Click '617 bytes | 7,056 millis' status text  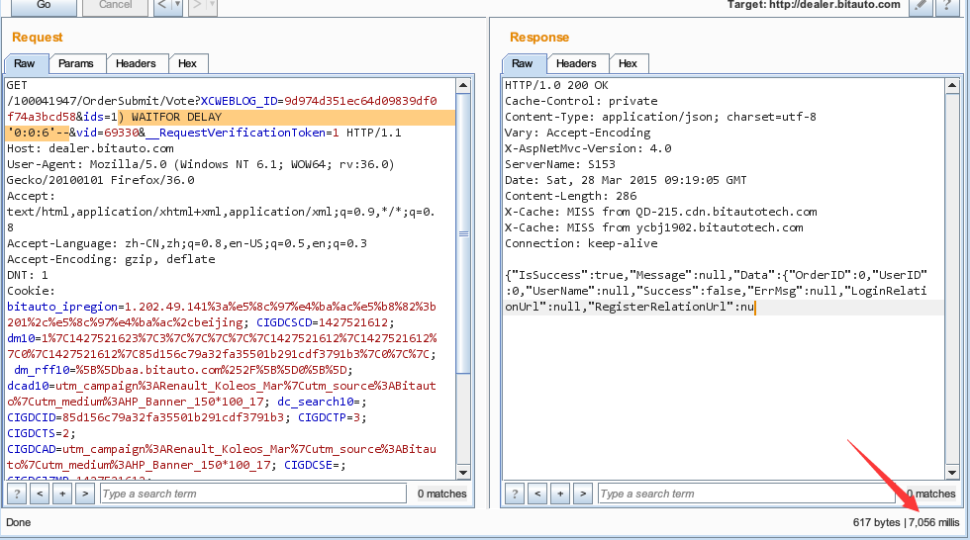click(907, 522)
